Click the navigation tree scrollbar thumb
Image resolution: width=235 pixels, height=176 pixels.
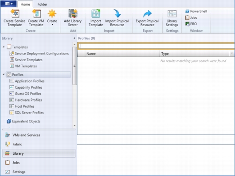click(x=74, y=66)
